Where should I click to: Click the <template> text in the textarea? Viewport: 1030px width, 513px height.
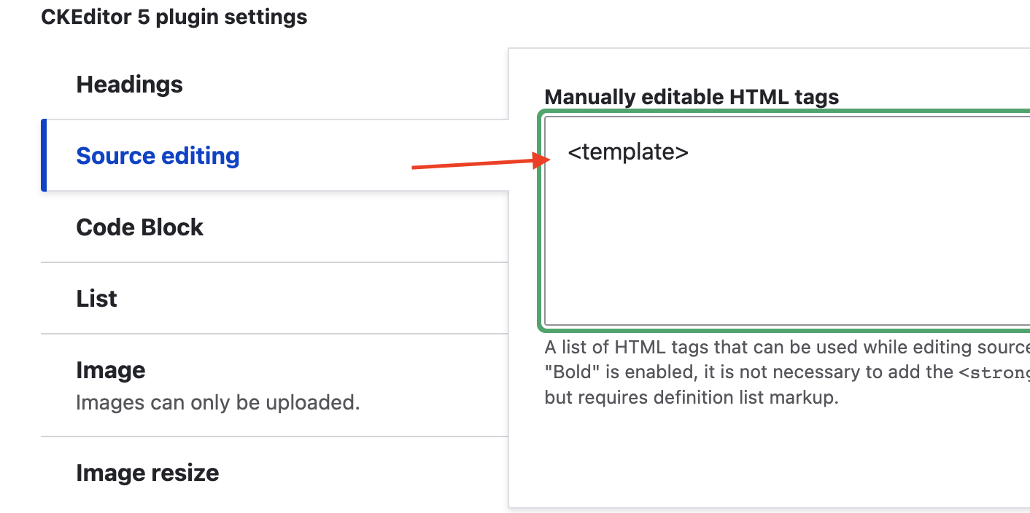point(628,152)
